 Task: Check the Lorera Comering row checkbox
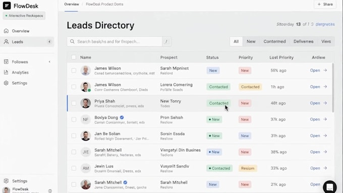click(x=74, y=87)
